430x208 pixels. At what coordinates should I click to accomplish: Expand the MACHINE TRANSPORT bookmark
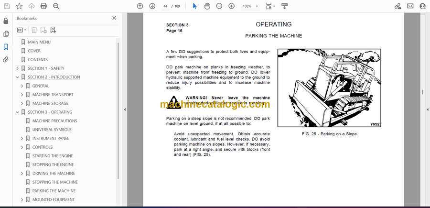22,95
